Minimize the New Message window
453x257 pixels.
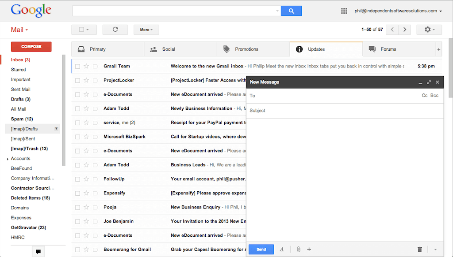[420, 82]
